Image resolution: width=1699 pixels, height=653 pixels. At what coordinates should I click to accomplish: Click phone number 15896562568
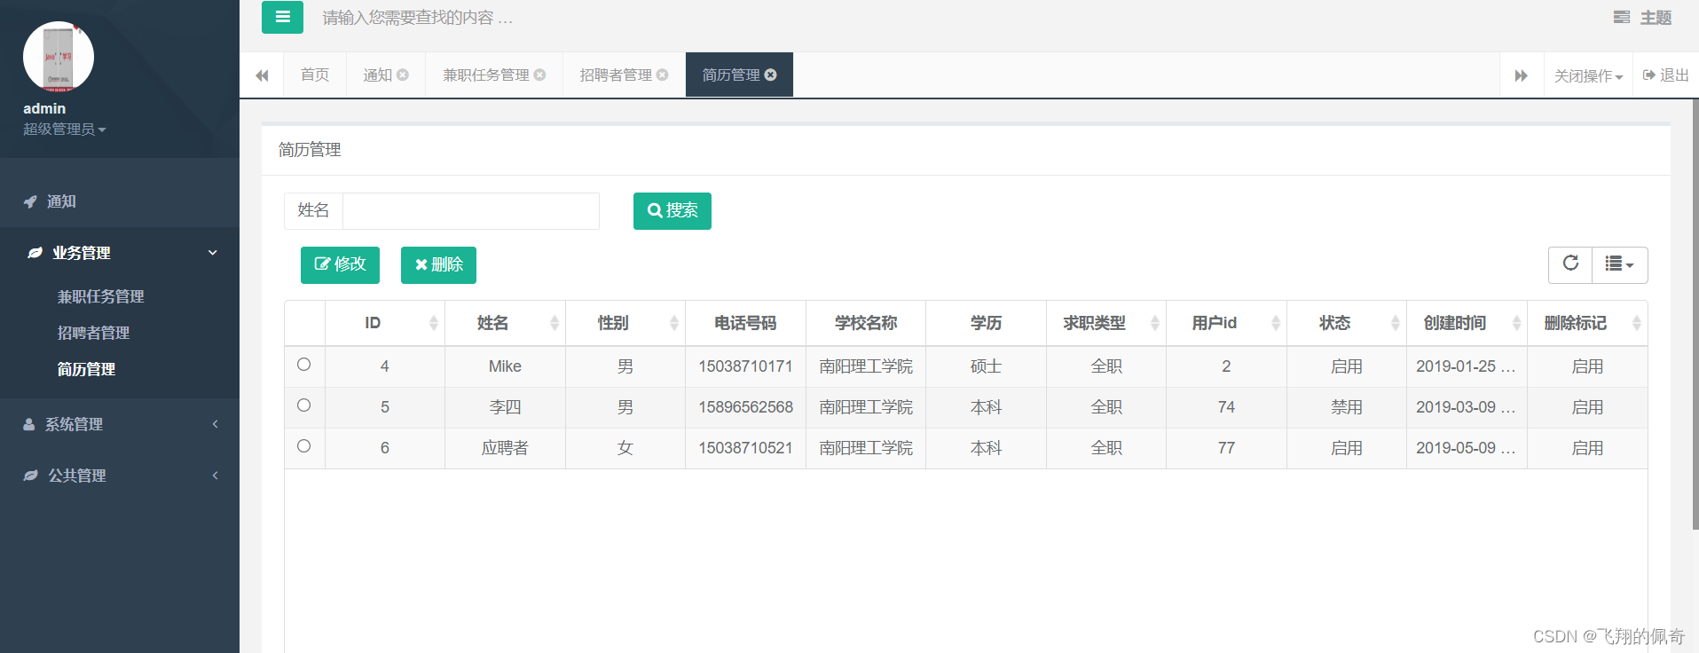tap(745, 407)
